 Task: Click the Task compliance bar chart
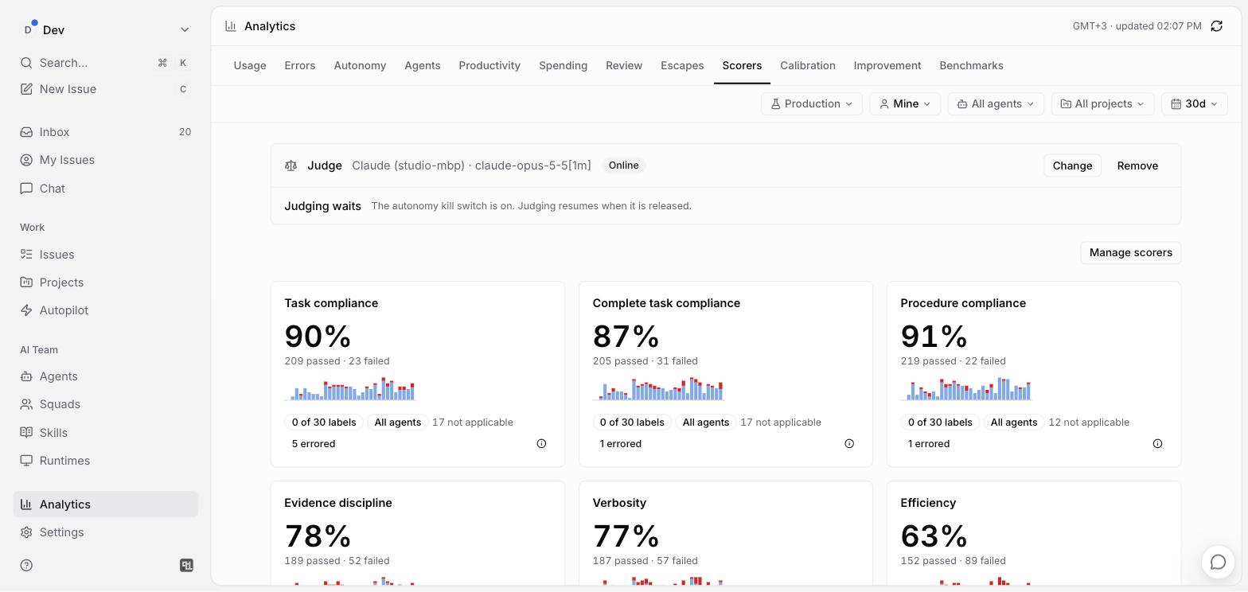coord(350,389)
